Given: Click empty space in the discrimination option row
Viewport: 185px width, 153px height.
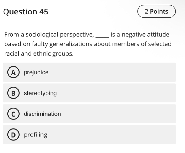Looking at the screenshot, I should [x=118, y=114].
